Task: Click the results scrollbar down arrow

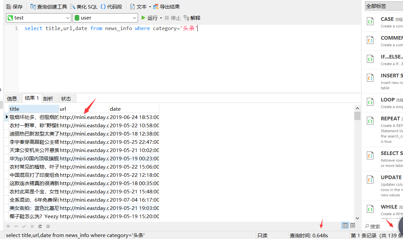Action: 357,218
